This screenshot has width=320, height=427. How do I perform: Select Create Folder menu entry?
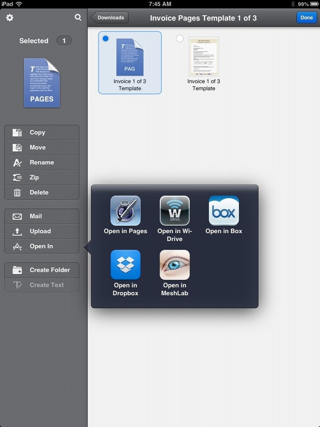(x=42, y=270)
